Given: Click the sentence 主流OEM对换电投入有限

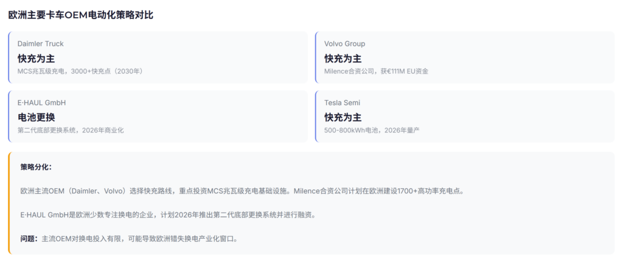Looking at the screenshot, I should click(139, 239).
